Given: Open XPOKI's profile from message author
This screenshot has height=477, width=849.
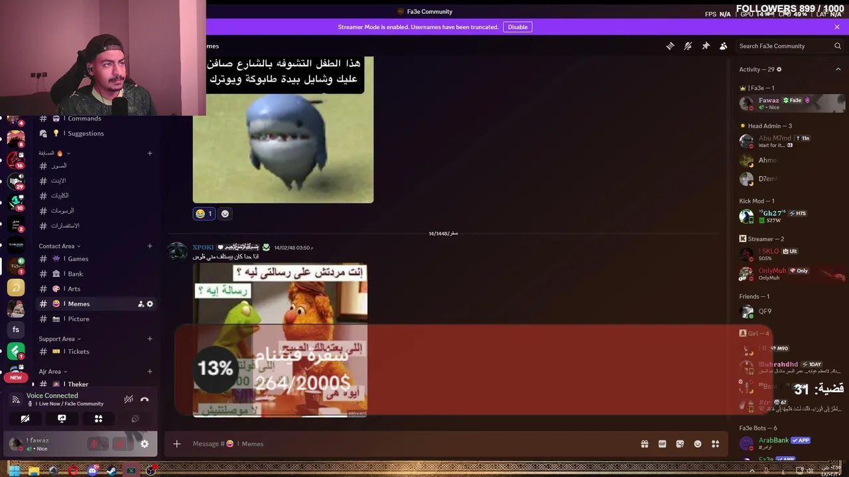Looking at the screenshot, I should click(x=203, y=247).
